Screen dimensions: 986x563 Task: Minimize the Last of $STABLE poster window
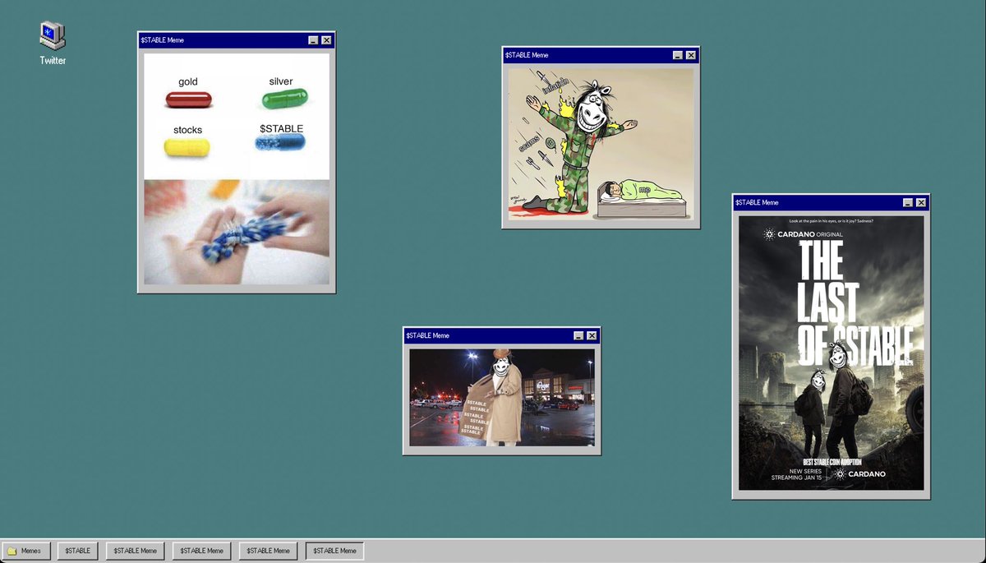tap(908, 202)
